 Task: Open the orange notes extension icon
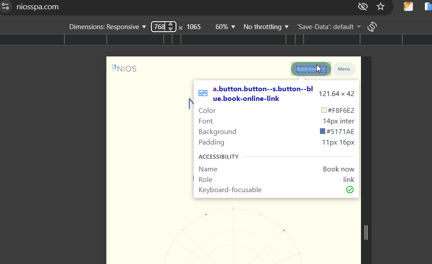[408, 6]
